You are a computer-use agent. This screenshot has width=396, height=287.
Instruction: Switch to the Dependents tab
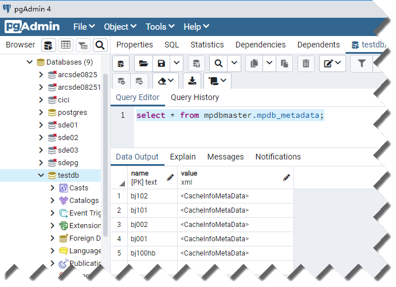[319, 45]
